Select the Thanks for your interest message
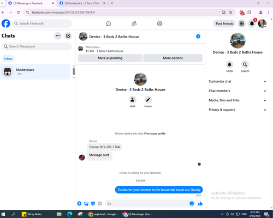The width and height of the screenshot is (273, 218). point(159,190)
